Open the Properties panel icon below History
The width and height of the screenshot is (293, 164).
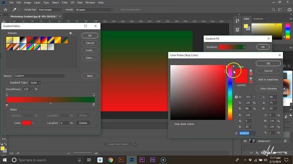[237, 29]
